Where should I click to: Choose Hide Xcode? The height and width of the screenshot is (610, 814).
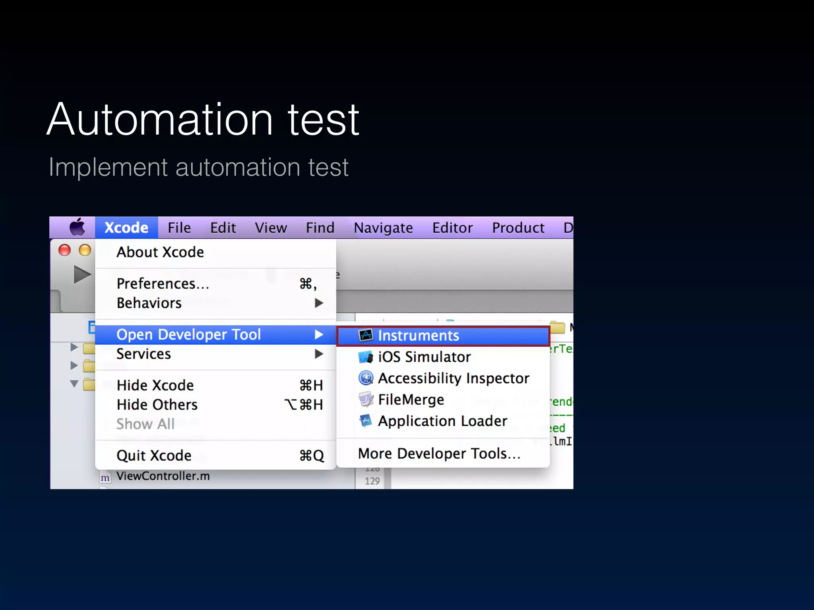click(x=216, y=385)
